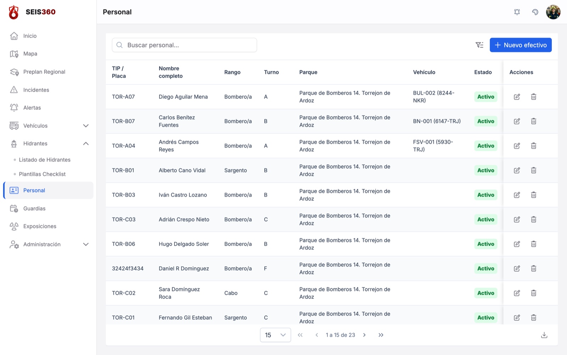Click the Activo badge for TOR-A07

click(486, 97)
